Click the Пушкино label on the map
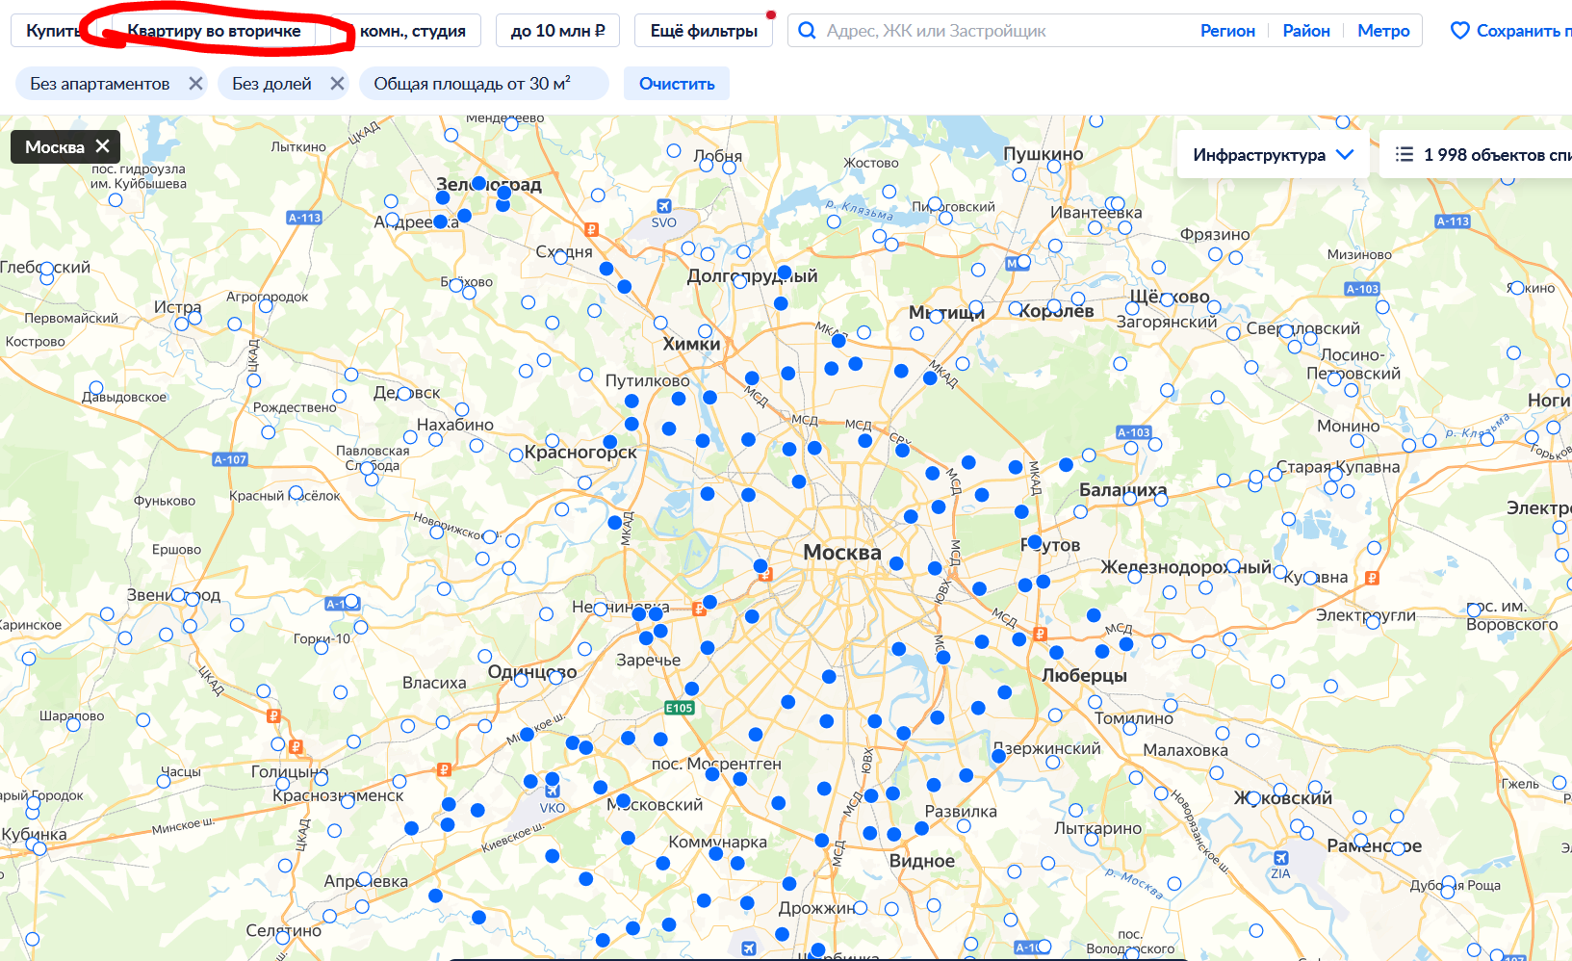Screen dimensions: 1572x961 (1044, 154)
